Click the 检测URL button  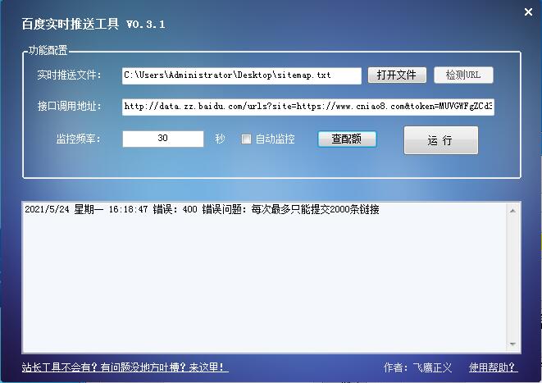point(463,75)
